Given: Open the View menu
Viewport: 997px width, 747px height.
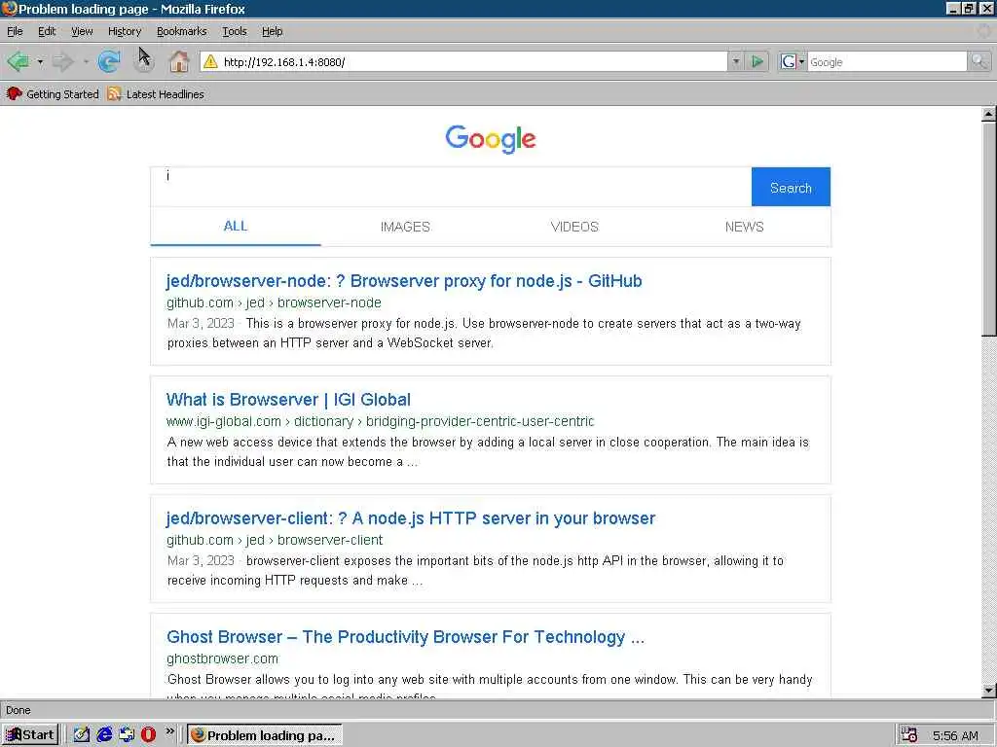Looking at the screenshot, I should 82,31.
